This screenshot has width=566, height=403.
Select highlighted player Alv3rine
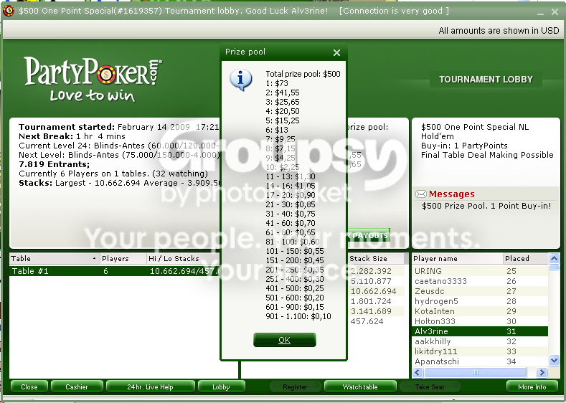(480, 331)
